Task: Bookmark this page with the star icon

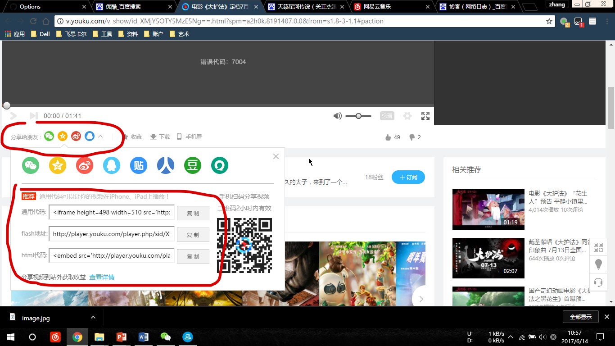Action: [x=549, y=21]
